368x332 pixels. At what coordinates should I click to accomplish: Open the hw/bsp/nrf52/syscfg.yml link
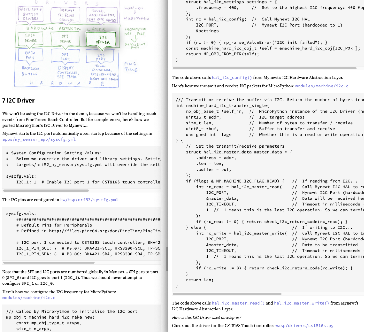click(x=89, y=200)
